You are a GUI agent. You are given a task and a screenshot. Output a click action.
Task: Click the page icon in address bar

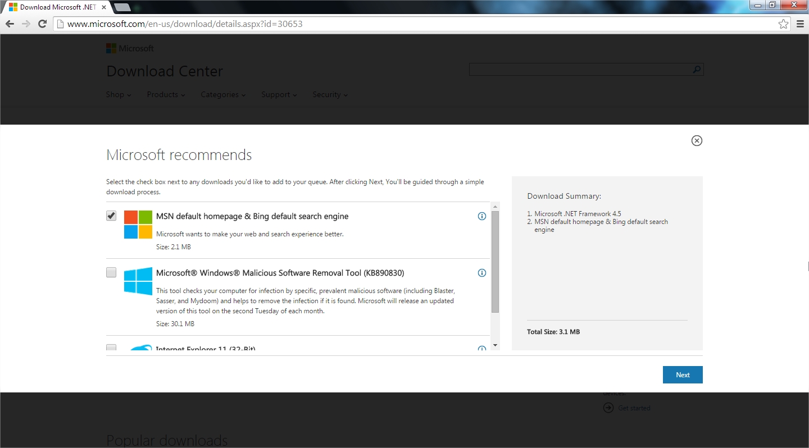60,24
